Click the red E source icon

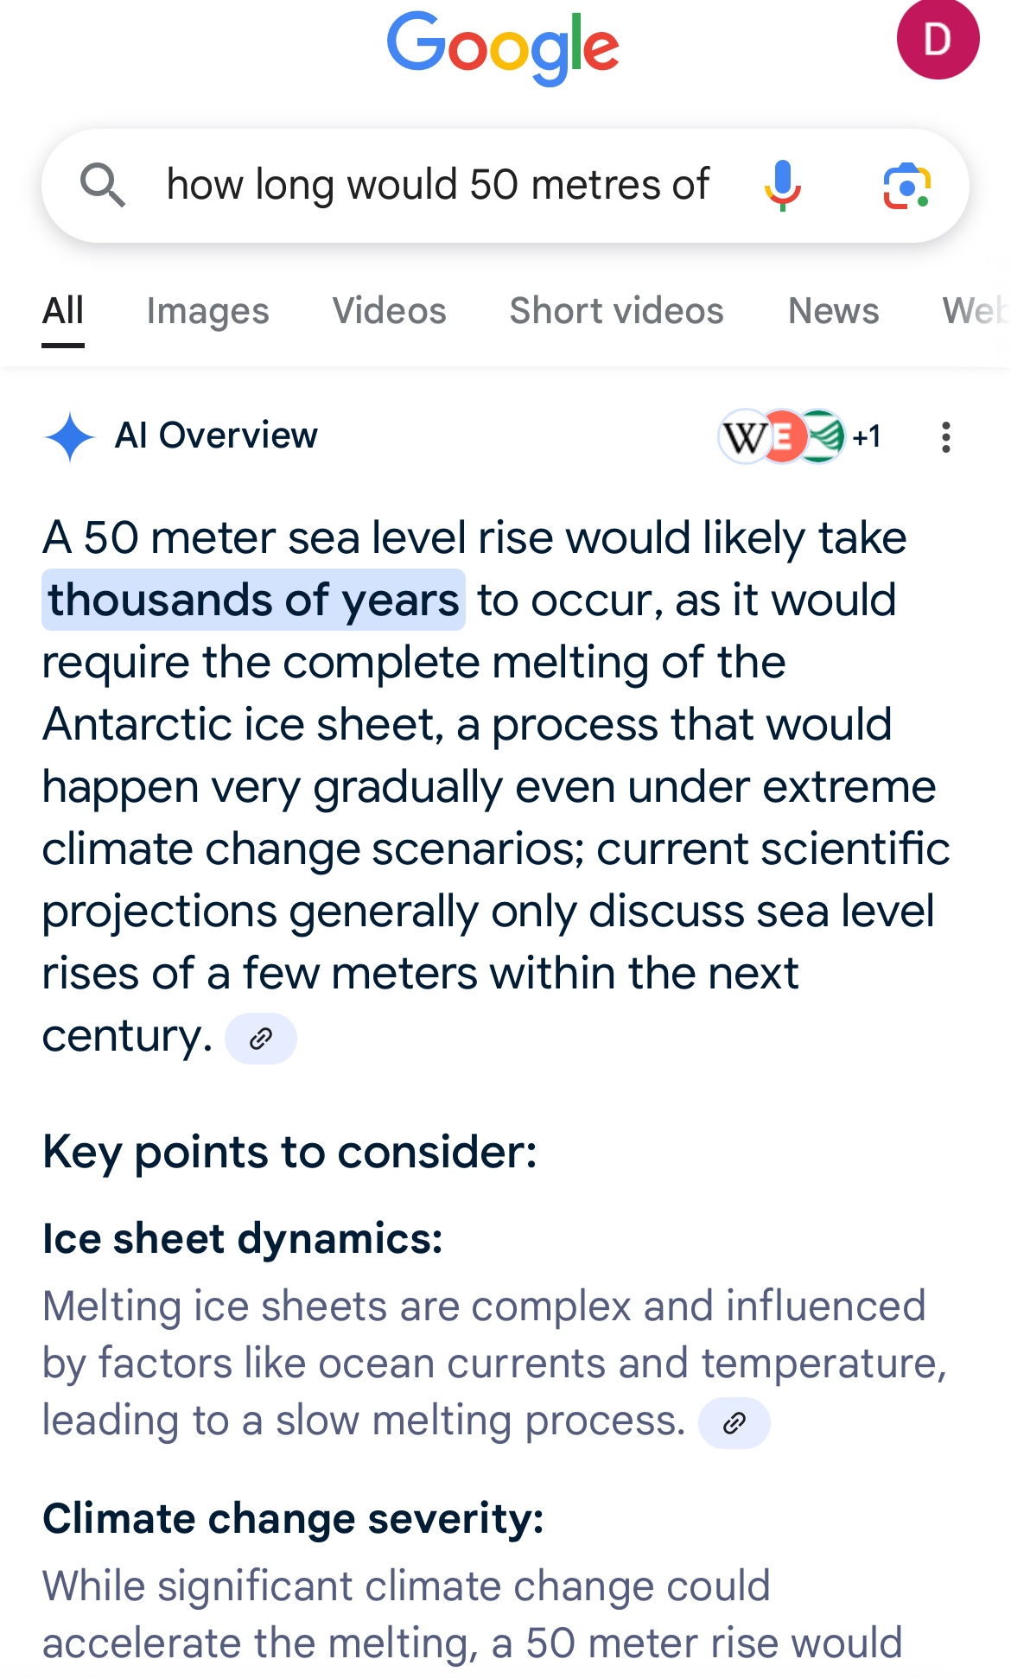click(x=783, y=437)
